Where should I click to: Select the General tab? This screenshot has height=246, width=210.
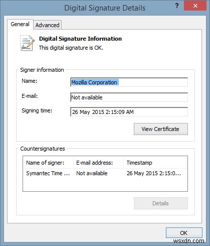click(20, 24)
